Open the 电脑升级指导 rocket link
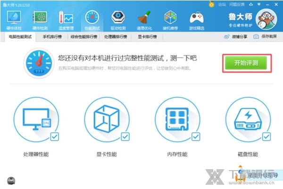Screen dimensions: 283x189 (x=258, y=175)
